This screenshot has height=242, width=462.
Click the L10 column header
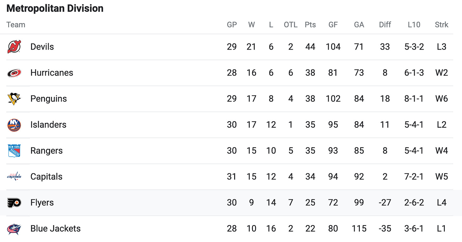(x=414, y=25)
